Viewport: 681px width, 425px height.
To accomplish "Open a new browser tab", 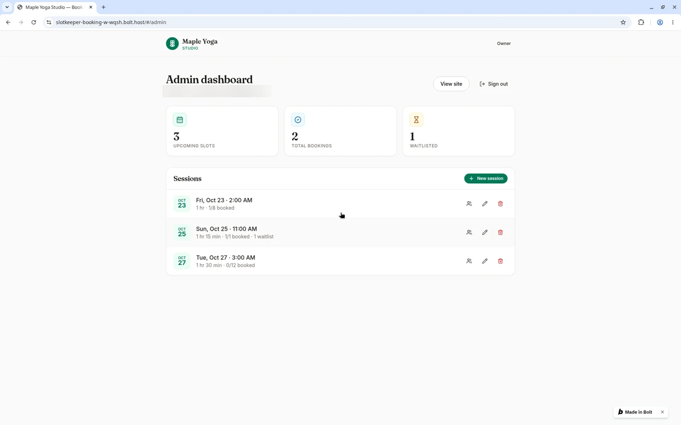I will tap(104, 7).
